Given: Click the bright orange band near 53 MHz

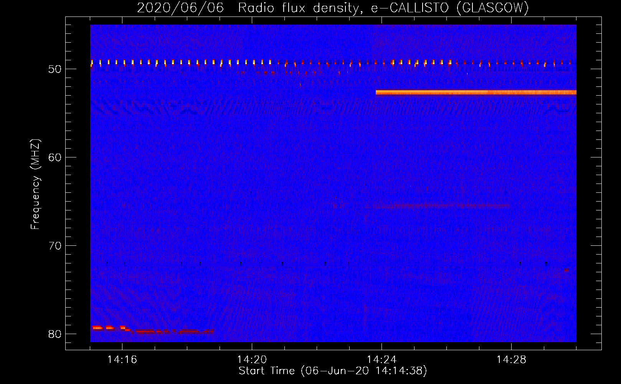Looking at the screenshot, I should [476, 93].
